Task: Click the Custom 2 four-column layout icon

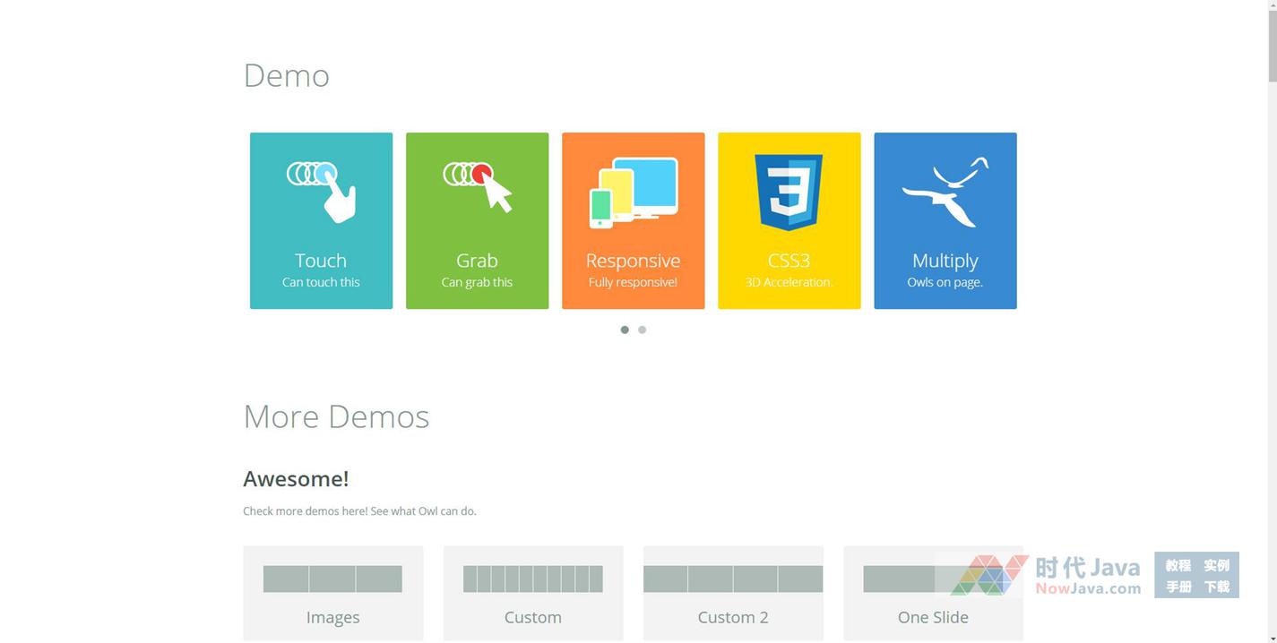Action: 733,579
